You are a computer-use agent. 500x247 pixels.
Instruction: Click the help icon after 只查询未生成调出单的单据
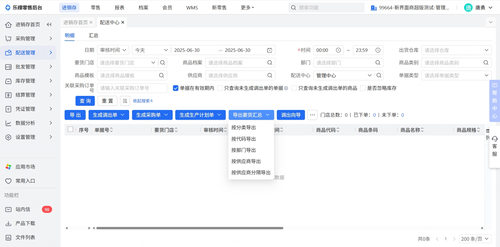pyautogui.click(x=286, y=88)
